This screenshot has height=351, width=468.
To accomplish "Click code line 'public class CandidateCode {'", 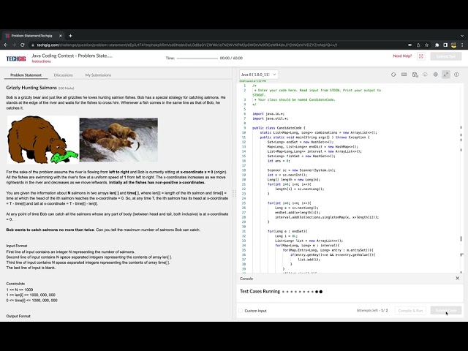I will (279, 128).
